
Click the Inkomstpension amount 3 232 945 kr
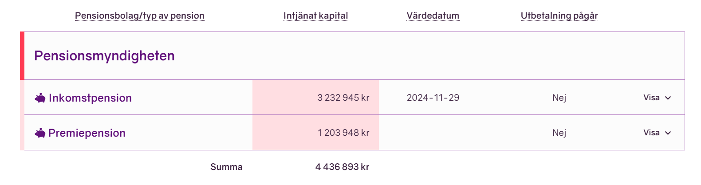click(343, 98)
